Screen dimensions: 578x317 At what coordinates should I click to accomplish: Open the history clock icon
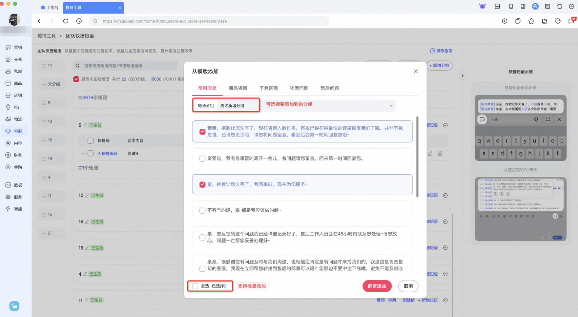[x=79, y=21]
